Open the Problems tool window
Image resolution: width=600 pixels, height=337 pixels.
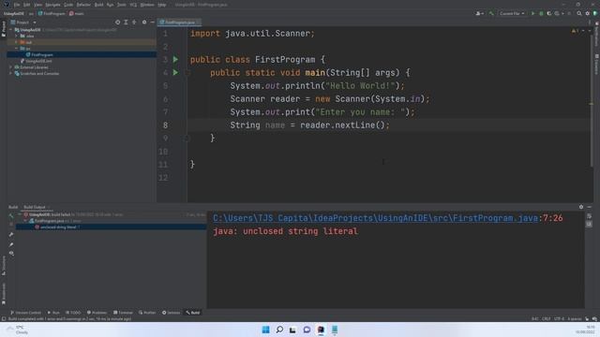tap(97, 313)
